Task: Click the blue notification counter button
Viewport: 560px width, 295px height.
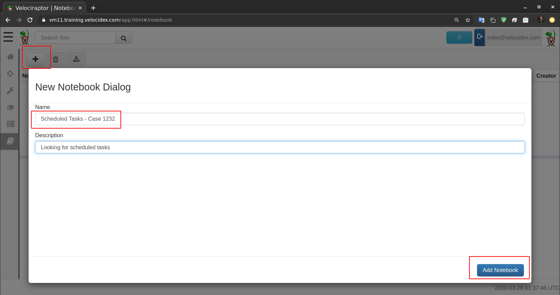Action: pyautogui.click(x=459, y=37)
